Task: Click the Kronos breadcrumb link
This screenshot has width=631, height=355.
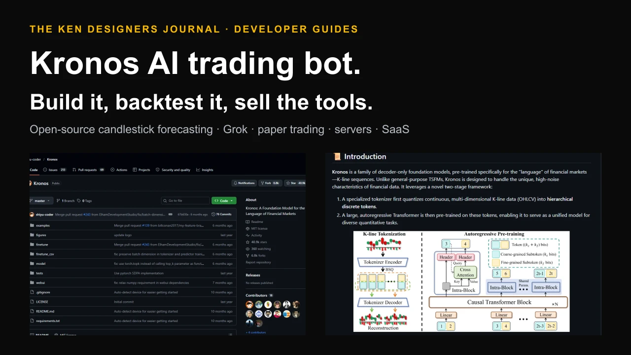Action: (52, 159)
